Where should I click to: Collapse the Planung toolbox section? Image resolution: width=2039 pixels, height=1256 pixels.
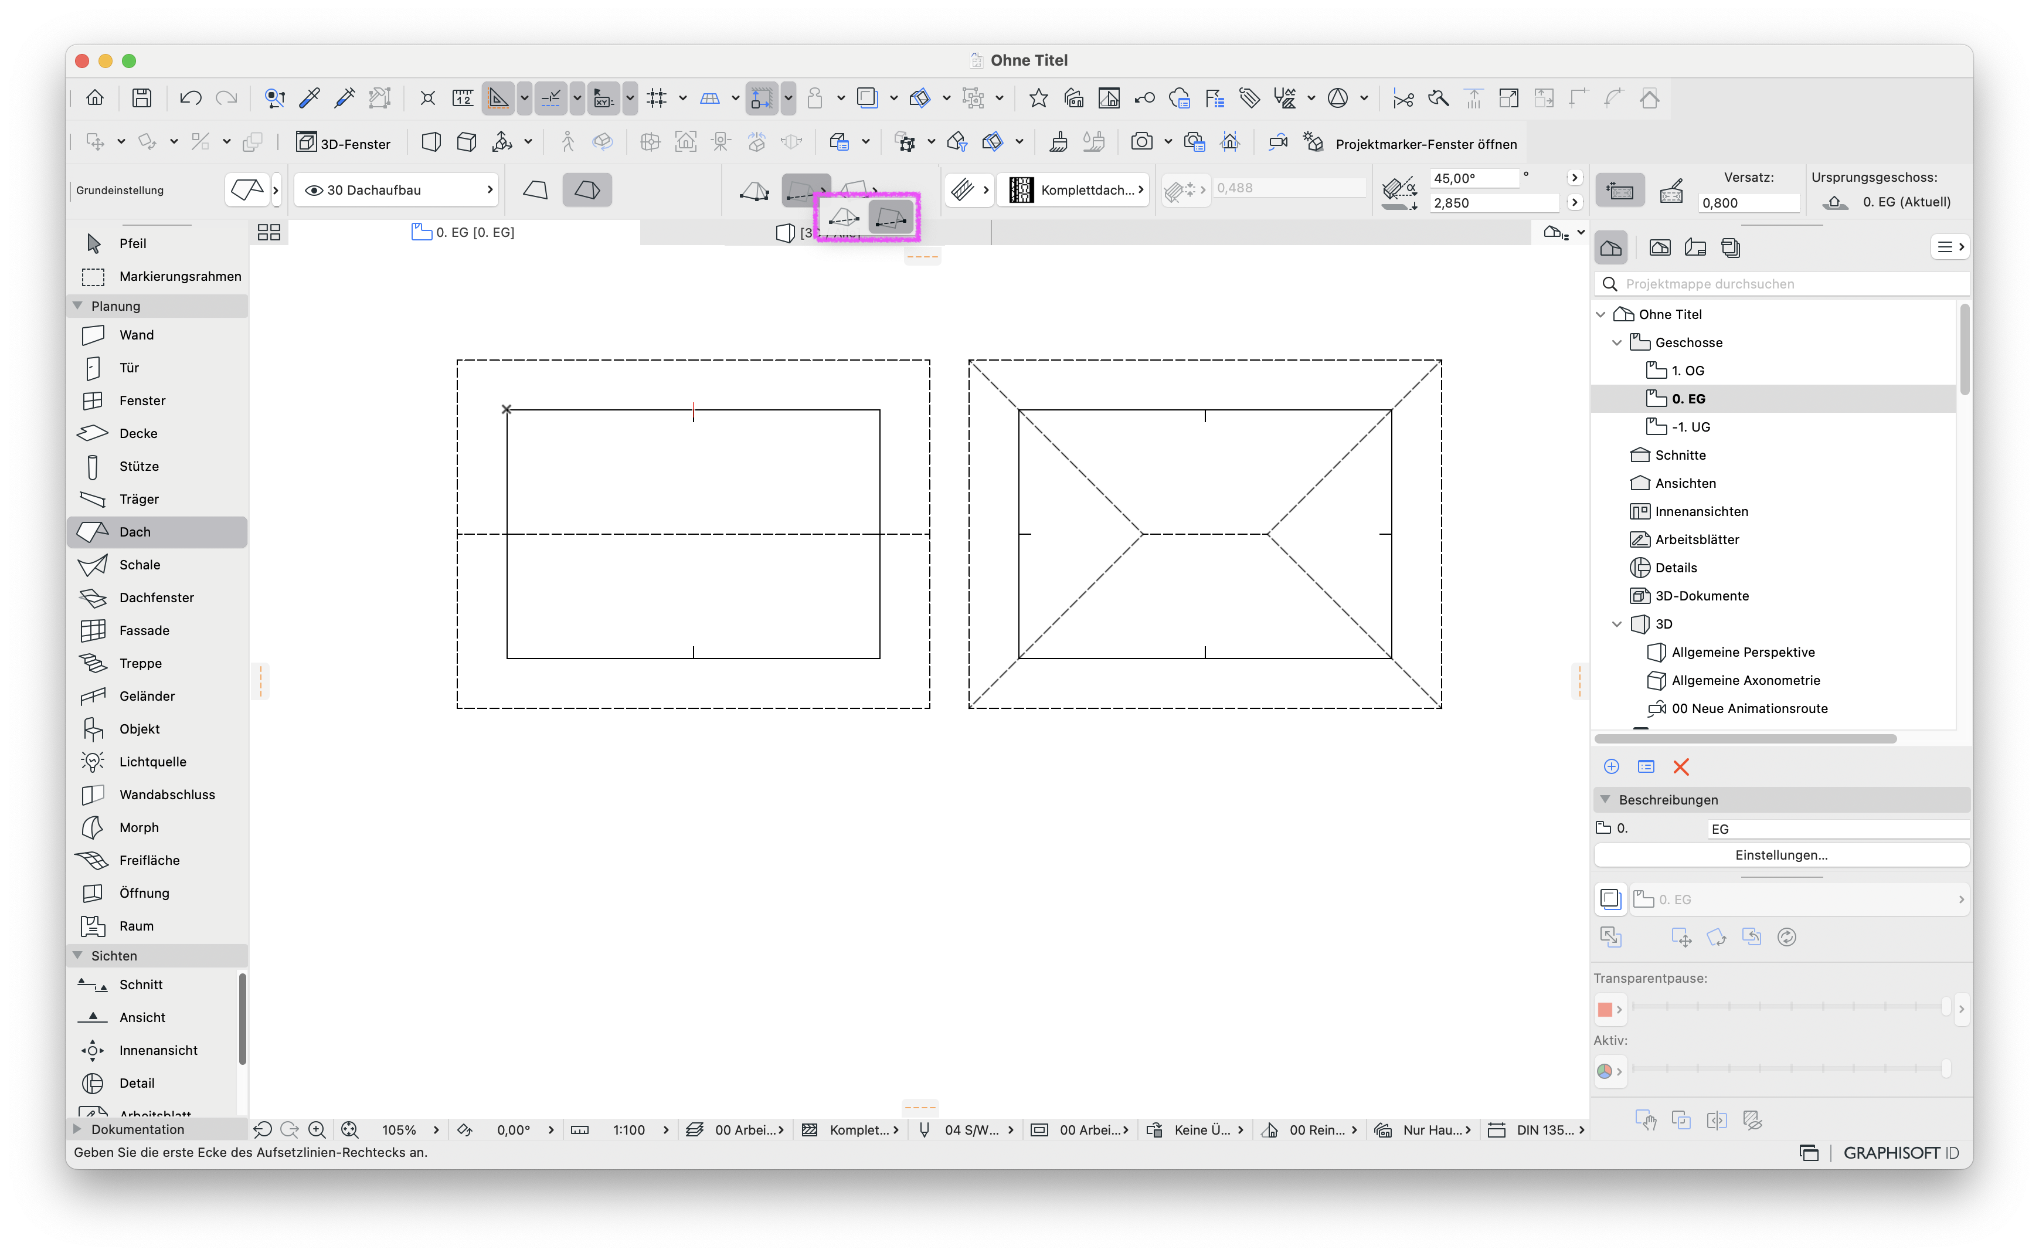point(77,305)
